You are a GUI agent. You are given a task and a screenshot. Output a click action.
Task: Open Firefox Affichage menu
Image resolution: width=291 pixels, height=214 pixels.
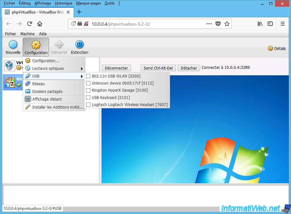(x=43, y=3)
